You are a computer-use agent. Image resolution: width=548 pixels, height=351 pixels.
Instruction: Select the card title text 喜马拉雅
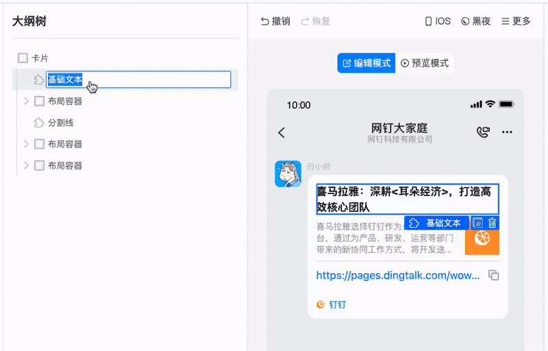pyautogui.click(x=408, y=199)
